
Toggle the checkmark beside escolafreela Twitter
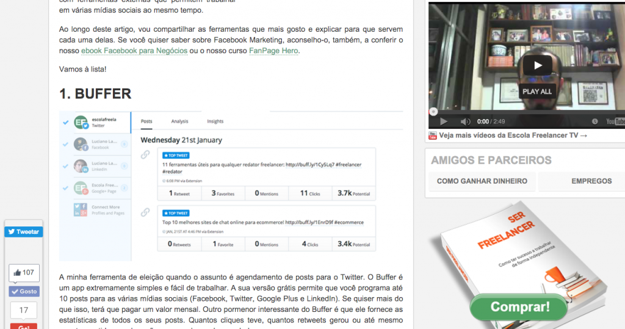pos(66,123)
